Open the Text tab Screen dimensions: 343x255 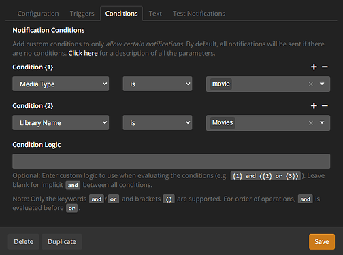pos(155,14)
